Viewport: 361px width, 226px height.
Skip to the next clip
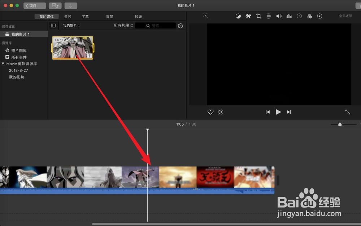289,112
